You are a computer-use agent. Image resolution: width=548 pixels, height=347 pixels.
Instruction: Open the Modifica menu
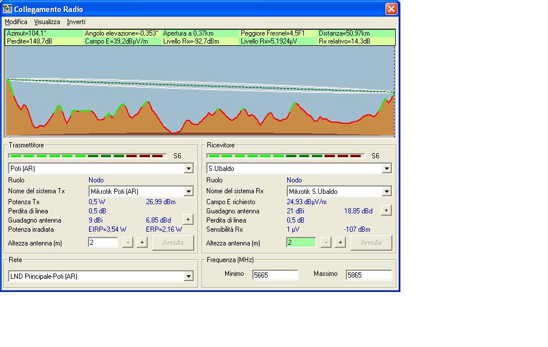(16, 22)
